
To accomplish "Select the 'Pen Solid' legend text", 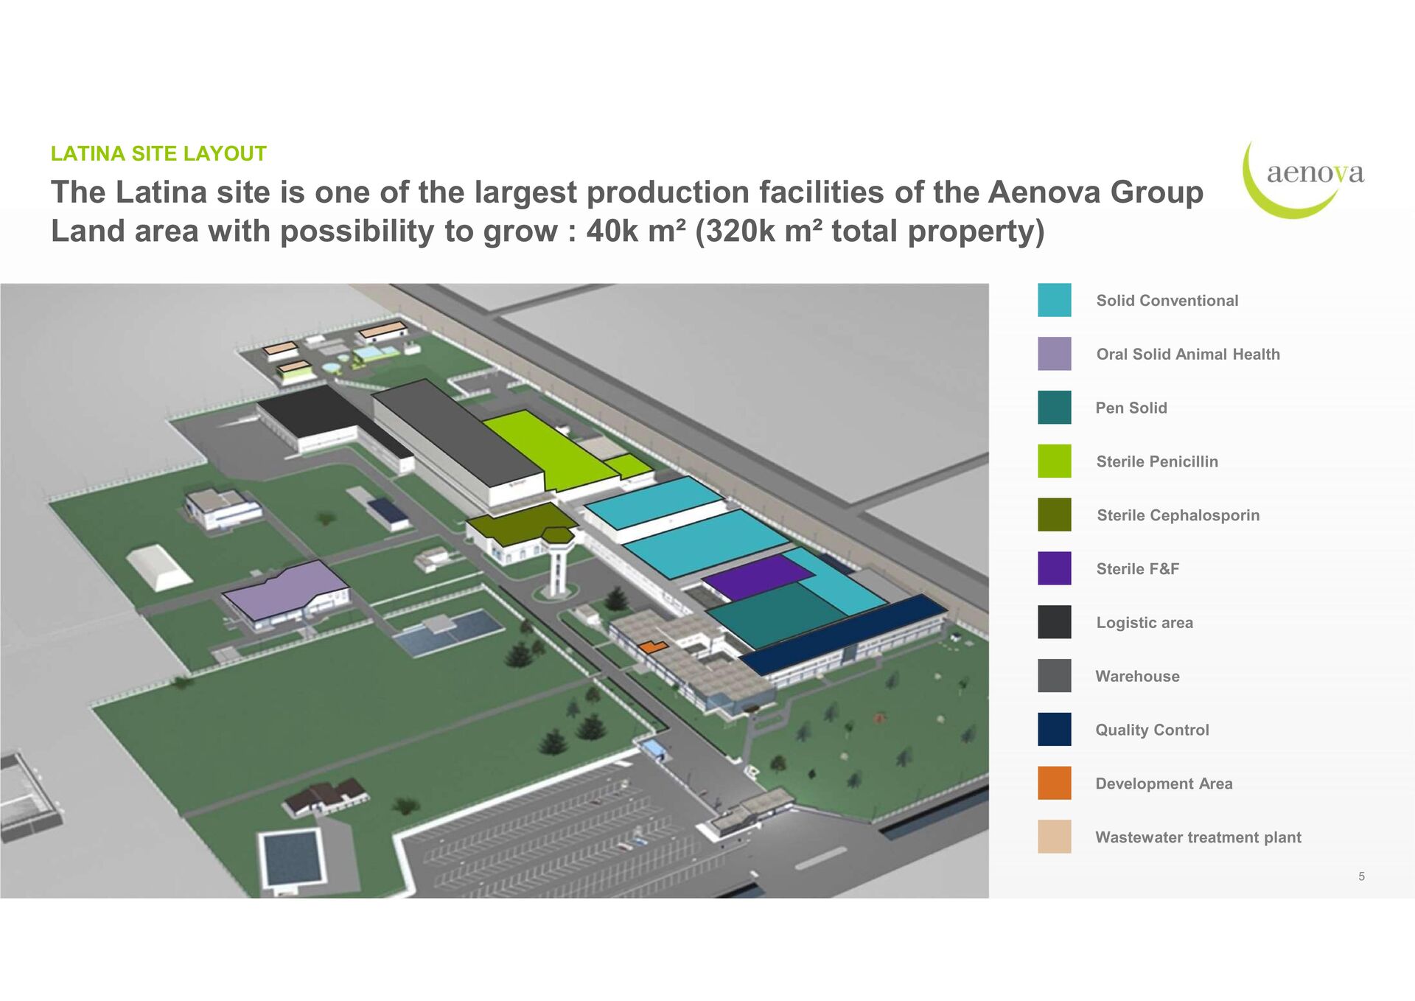I will coord(1131,408).
